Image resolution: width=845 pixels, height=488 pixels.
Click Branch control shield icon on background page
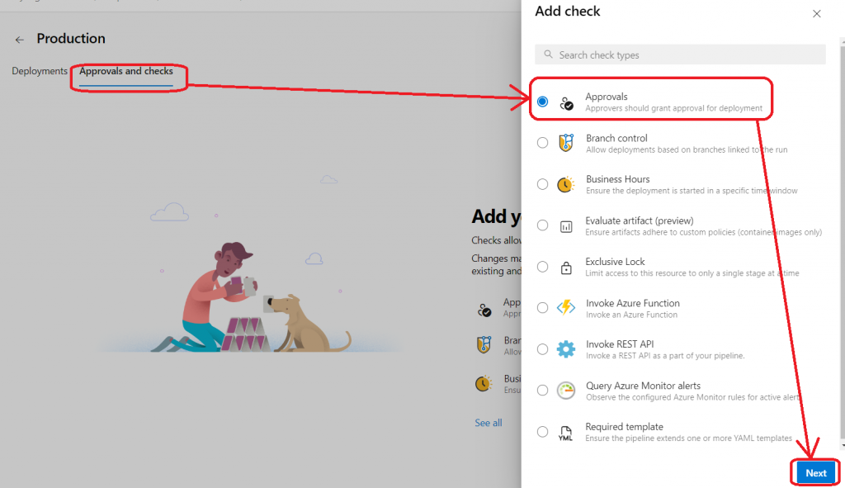pyautogui.click(x=484, y=344)
